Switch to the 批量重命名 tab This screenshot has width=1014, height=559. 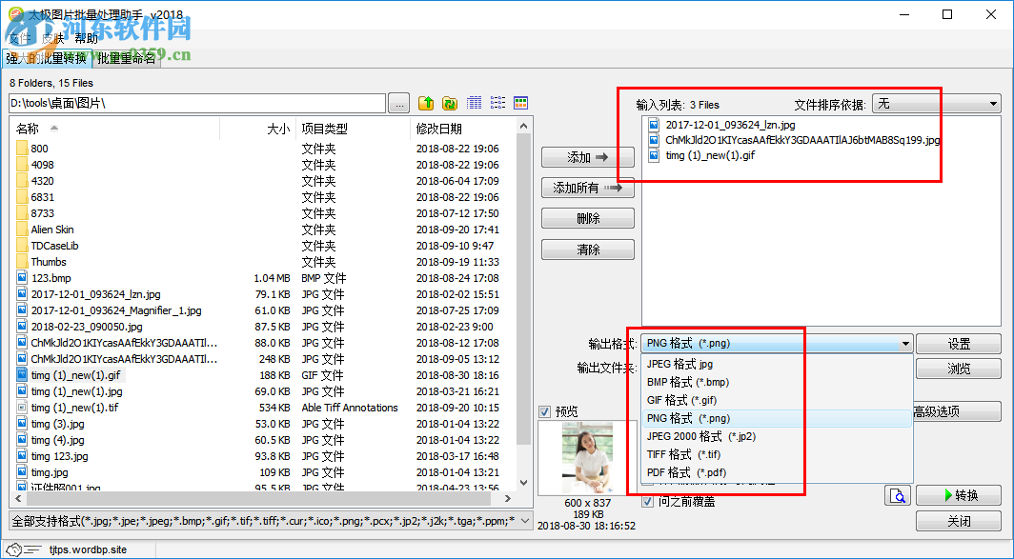point(127,59)
